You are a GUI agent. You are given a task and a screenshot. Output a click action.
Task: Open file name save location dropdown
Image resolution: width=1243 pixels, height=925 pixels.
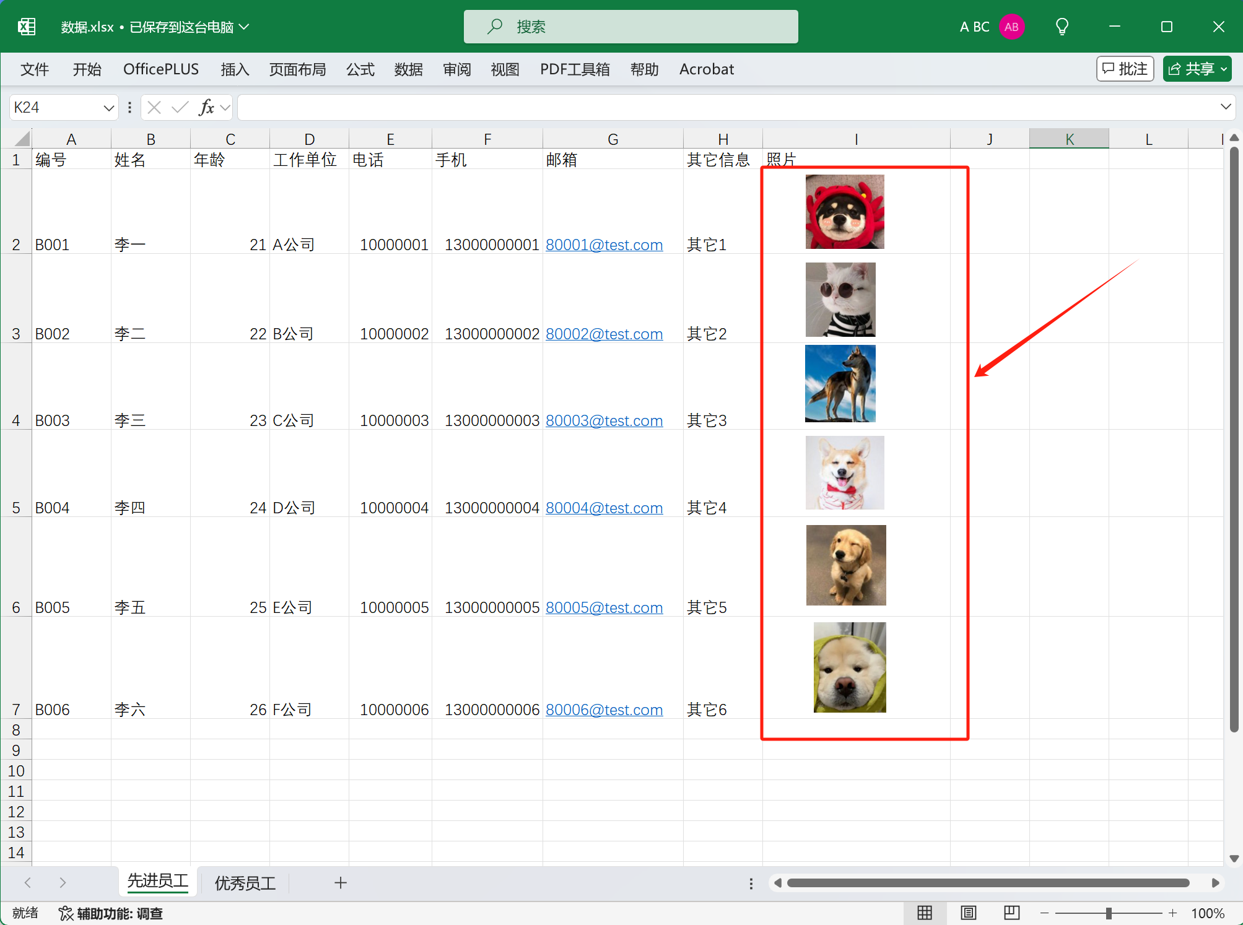click(x=244, y=27)
